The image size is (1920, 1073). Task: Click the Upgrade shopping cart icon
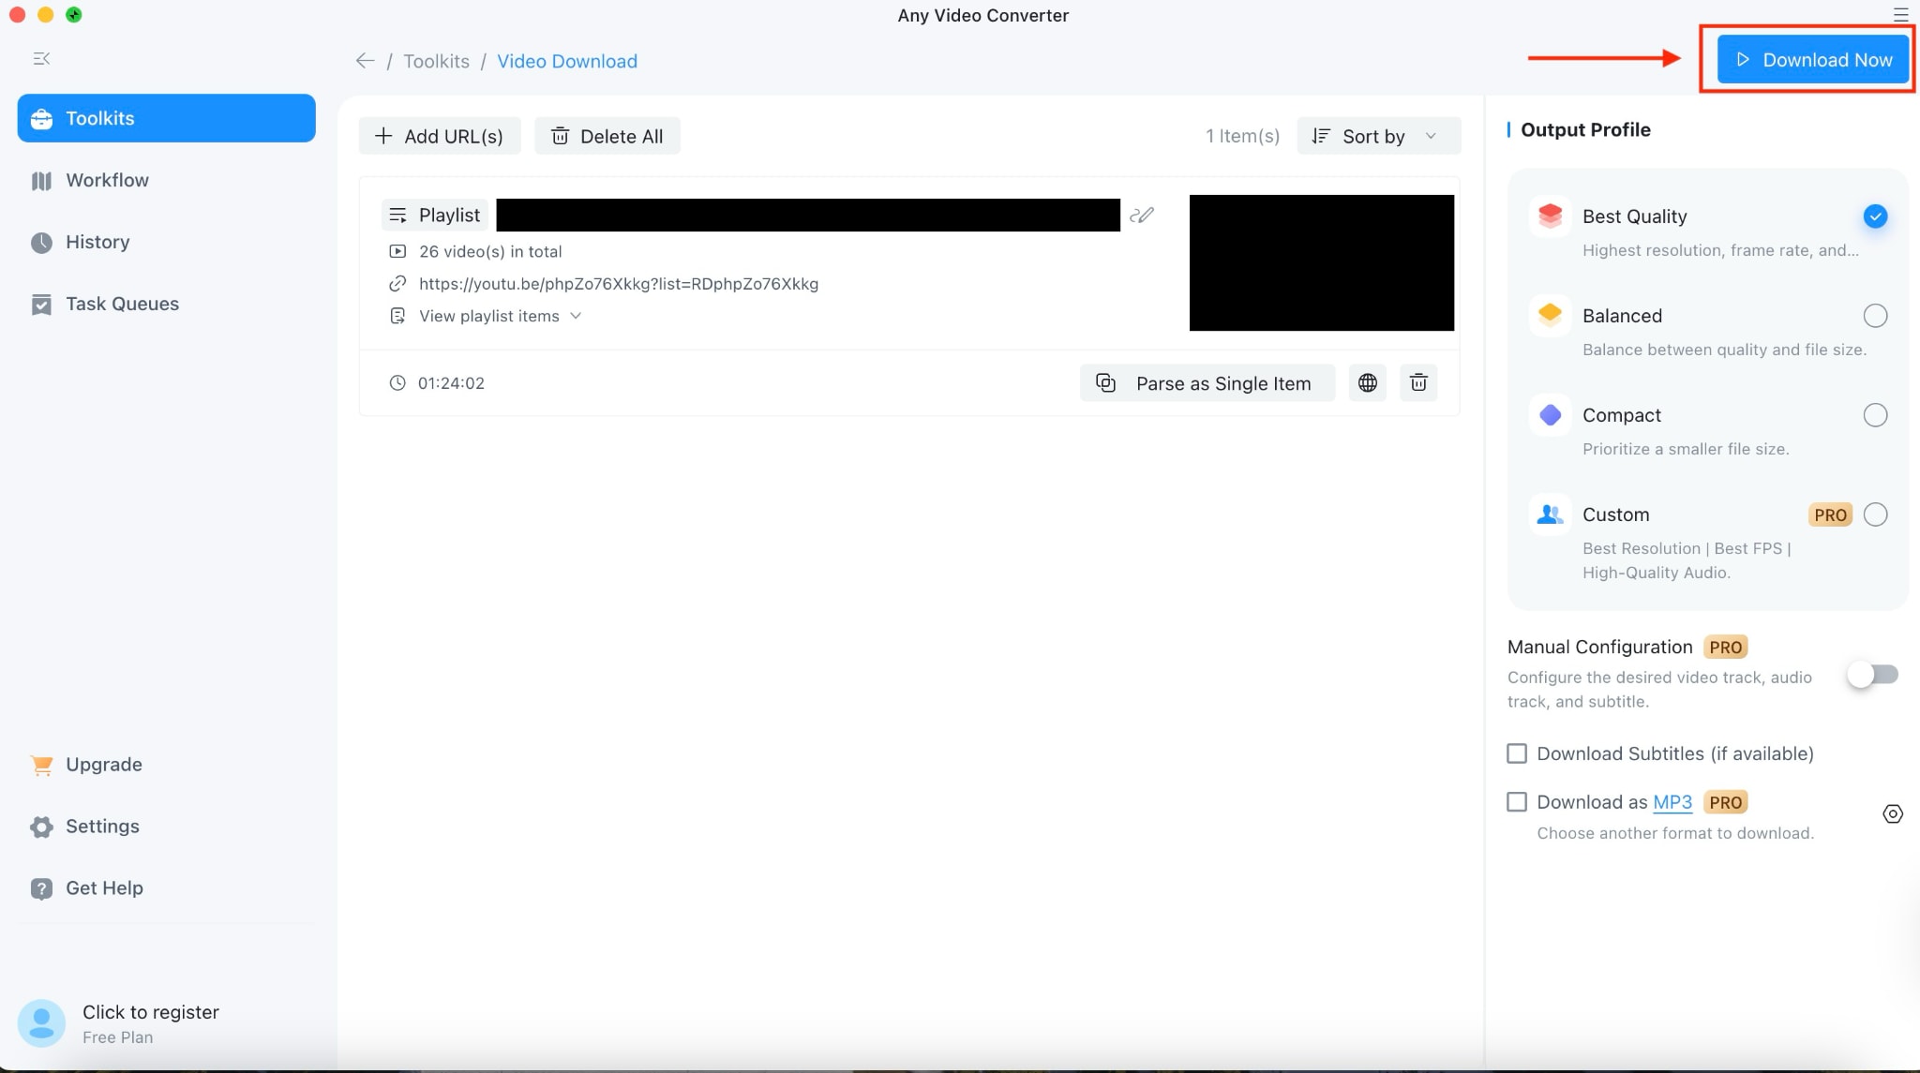coord(41,765)
